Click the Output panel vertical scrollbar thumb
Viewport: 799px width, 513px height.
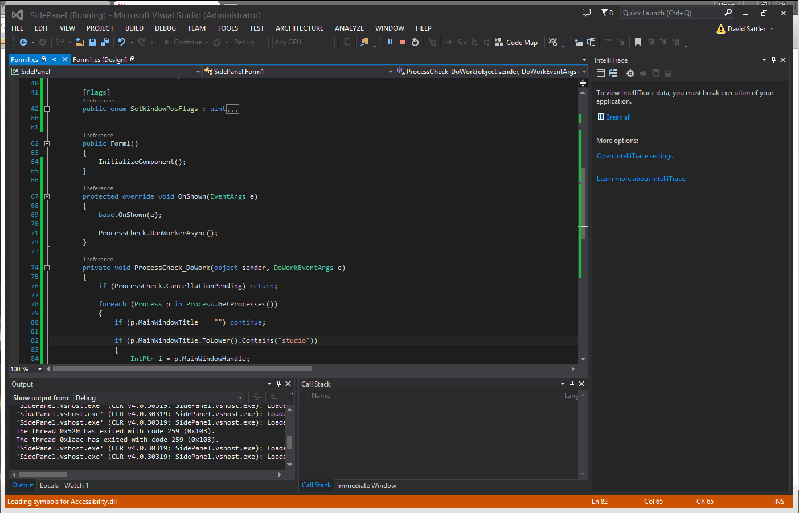tap(289, 442)
